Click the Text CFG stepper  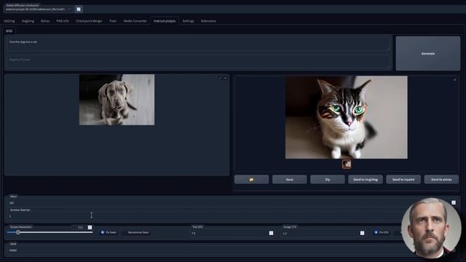pyautogui.click(x=271, y=233)
